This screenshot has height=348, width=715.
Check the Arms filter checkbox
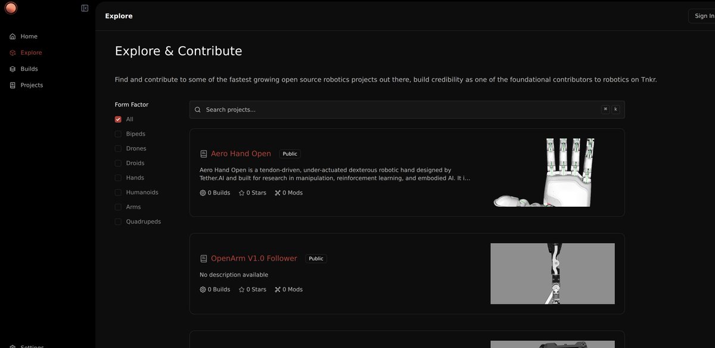click(x=118, y=207)
